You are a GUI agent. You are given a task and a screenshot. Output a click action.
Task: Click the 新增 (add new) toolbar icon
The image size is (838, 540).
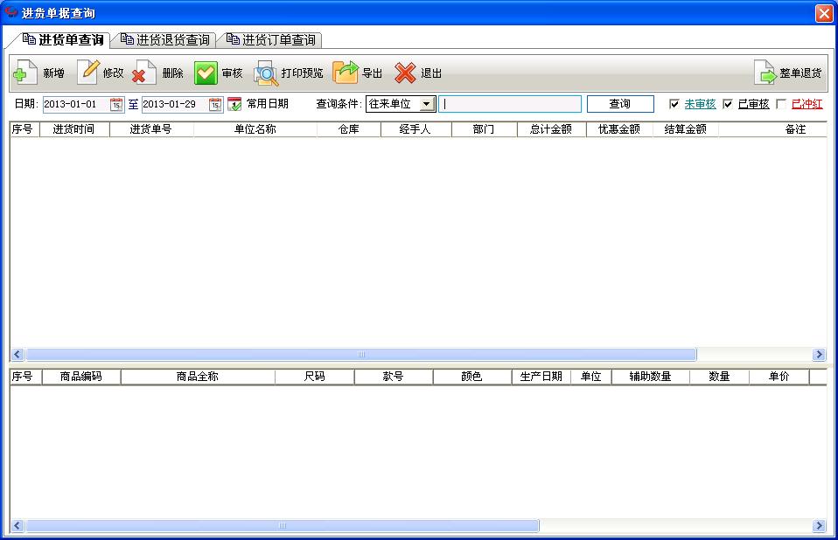tap(24, 72)
